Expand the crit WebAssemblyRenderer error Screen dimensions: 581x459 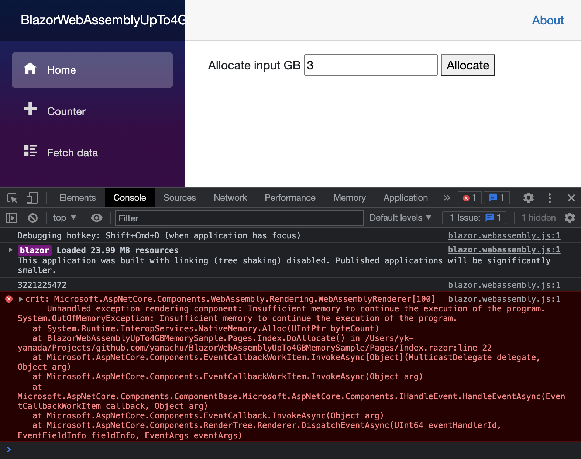coord(21,299)
